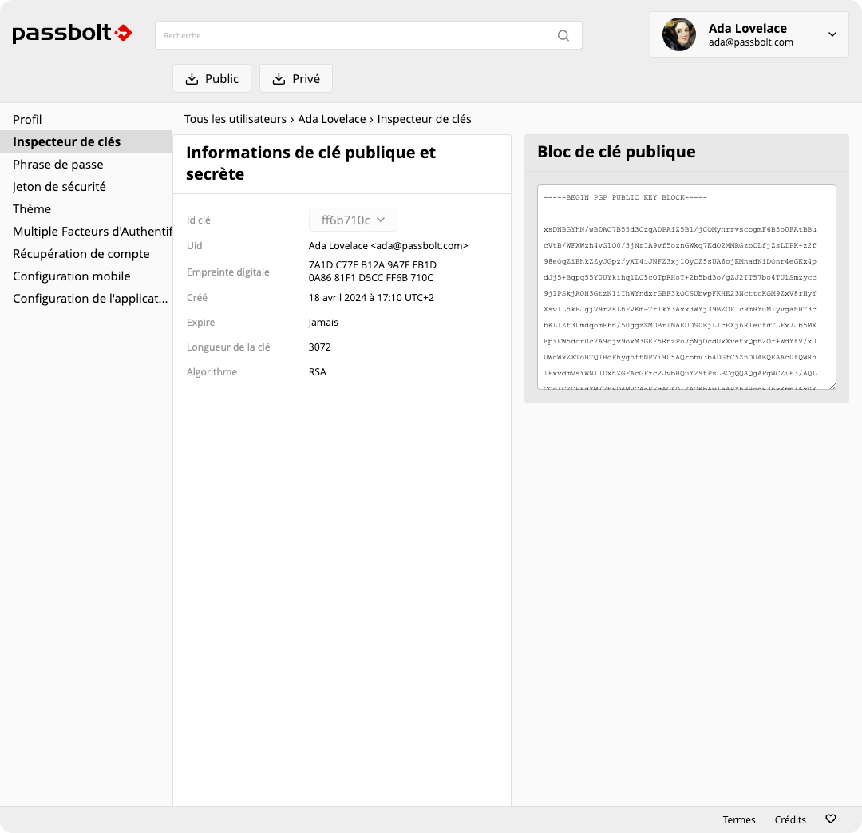Click the creation date 18 avril 2024

tap(371, 298)
